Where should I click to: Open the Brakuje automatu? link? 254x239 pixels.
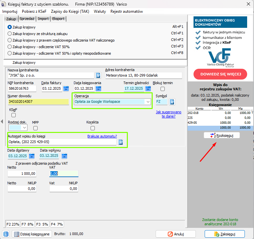point(102,136)
